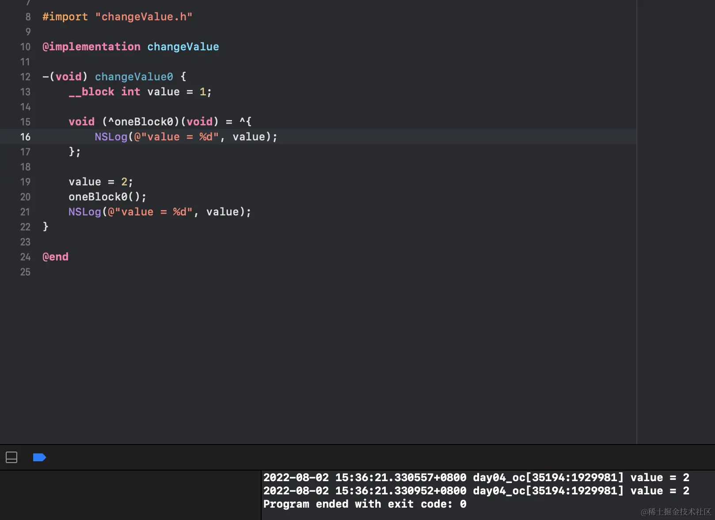Click line number 12 in gutter
The width and height of the screenshot is (715, 520).
click(25, 77)
